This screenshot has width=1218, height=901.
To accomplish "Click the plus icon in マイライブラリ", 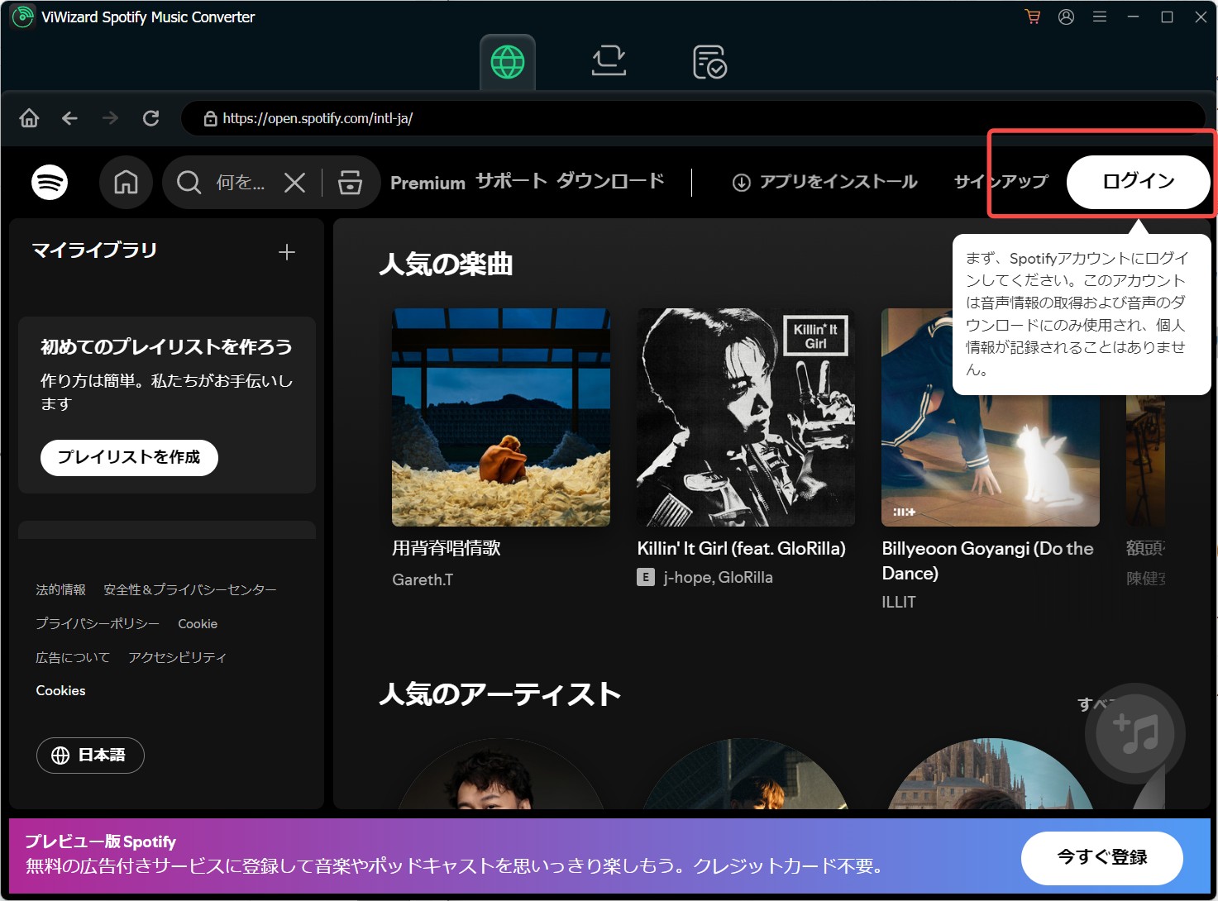I will tap(287, 252).
